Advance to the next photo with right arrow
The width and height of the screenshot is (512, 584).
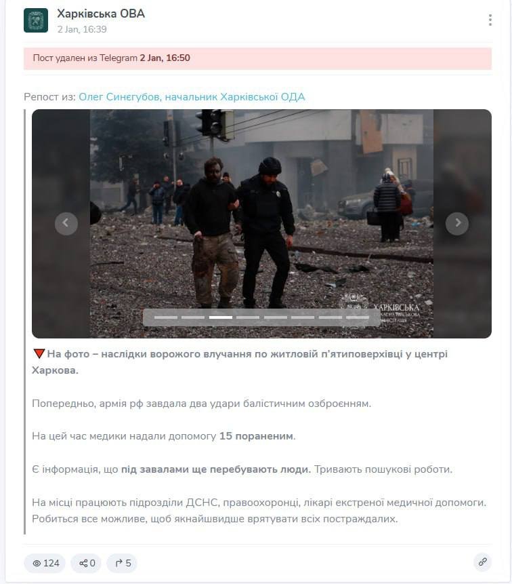point(457,223)
